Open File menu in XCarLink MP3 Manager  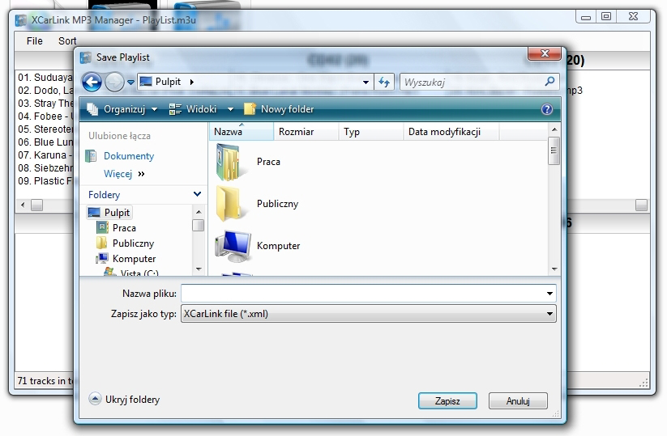[35, 40]
